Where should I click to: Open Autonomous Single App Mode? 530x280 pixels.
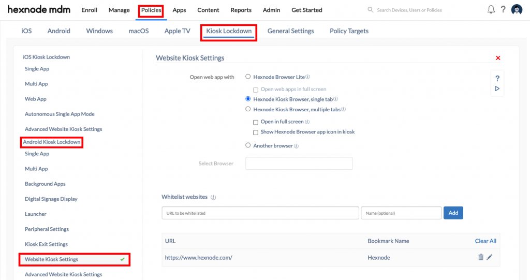(x=60, y=114)
